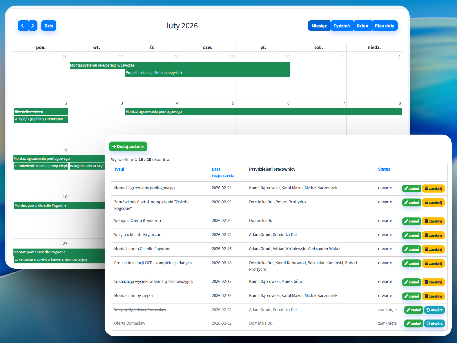The width and height of the screenshot is (457, 343).
Task: Select day 7 in the calendar
Action: (344, 103)
